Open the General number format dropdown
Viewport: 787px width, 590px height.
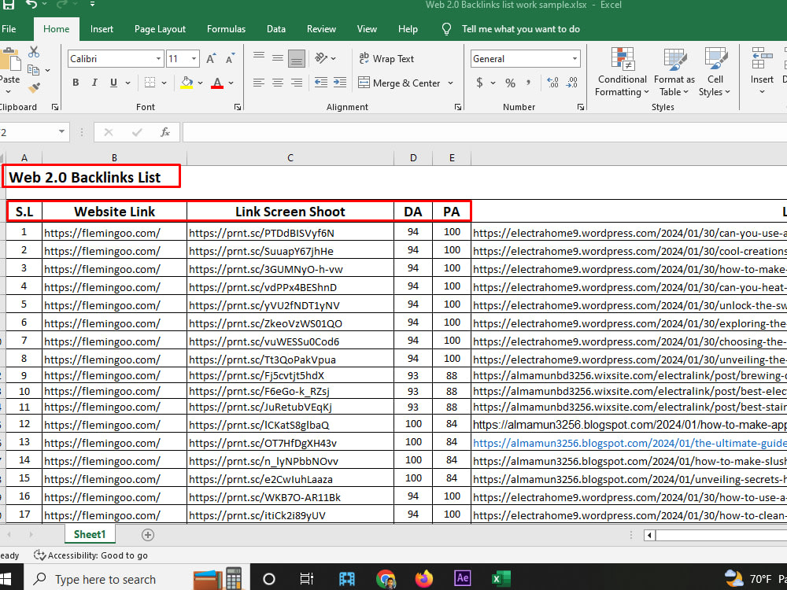click(x=575, y=59)
